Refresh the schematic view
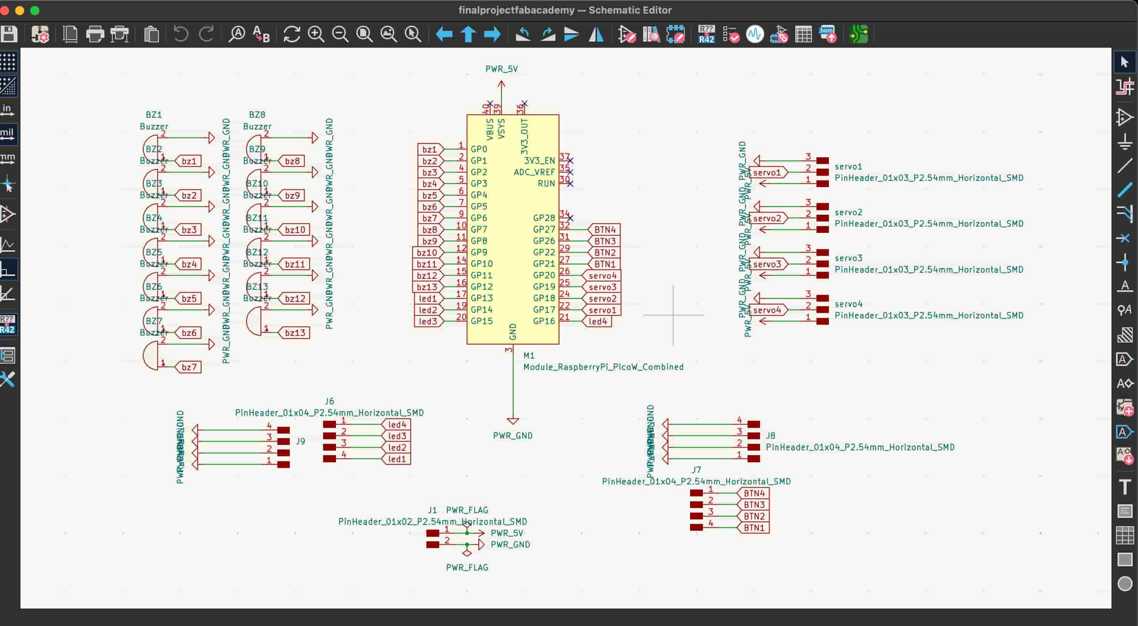 click(292, 34)
